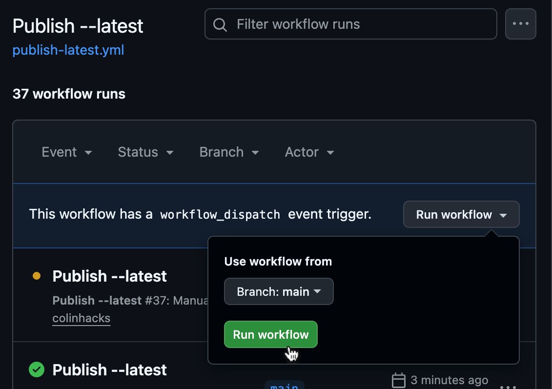Select the main branch label on the run row
The image size is (552, 389).
[285, 386]
